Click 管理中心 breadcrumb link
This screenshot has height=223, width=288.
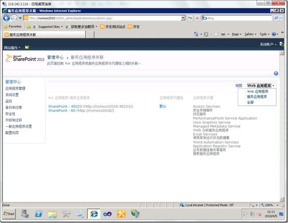click(55, 57)
